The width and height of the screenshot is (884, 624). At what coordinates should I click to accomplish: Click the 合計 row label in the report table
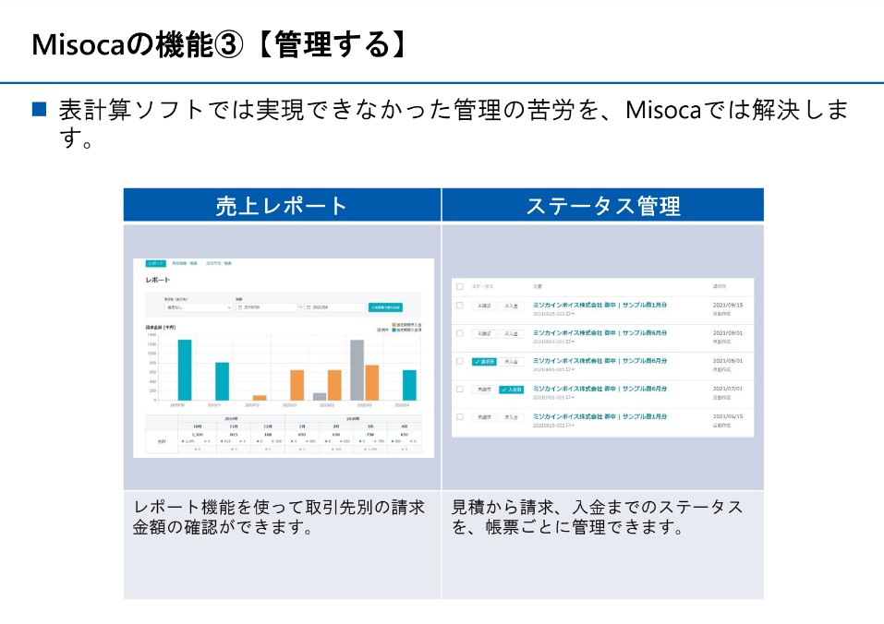click(162, 441)
